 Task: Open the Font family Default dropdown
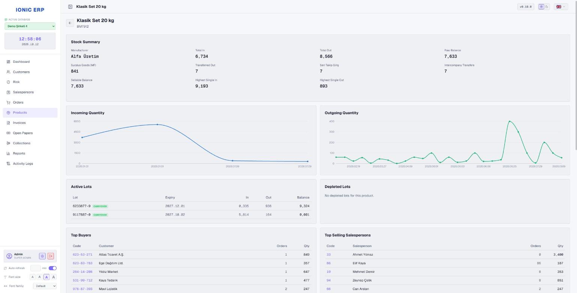point(45,286)
